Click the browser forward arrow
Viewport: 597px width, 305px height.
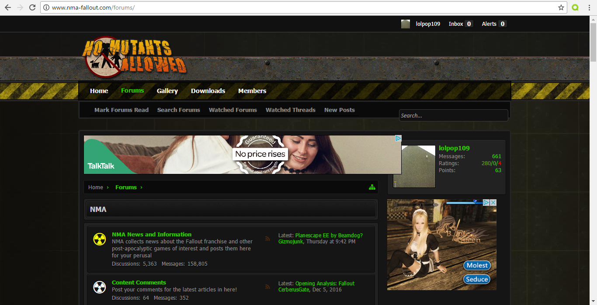point(20,7)
